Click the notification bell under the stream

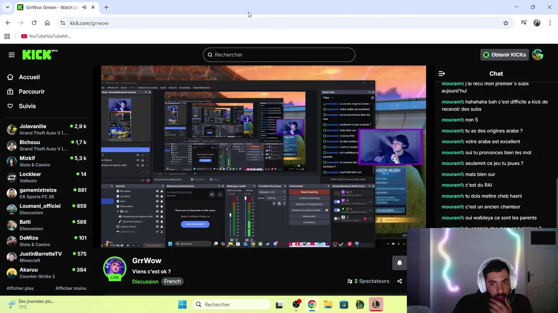point(399,263)
